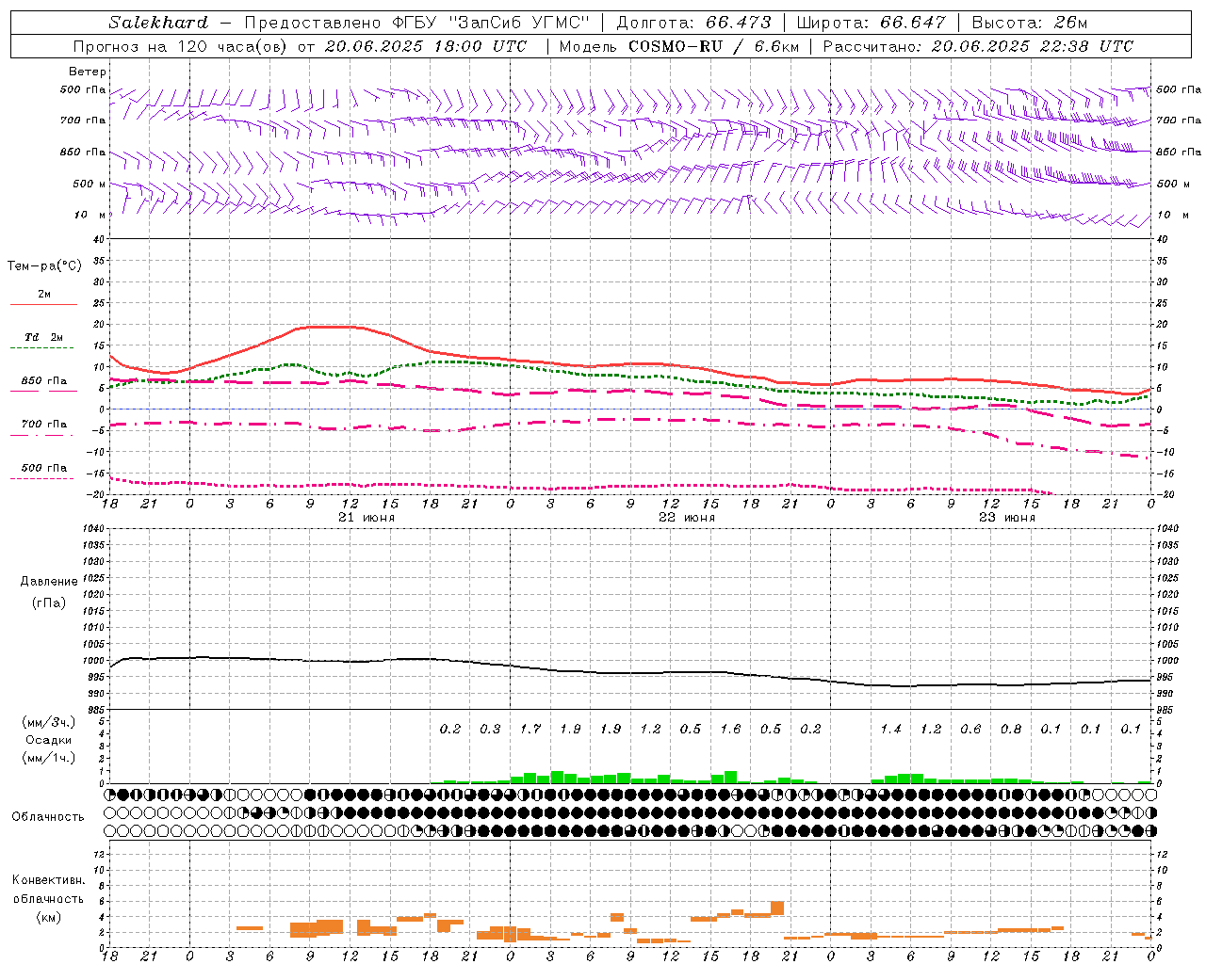Click the Облачность cloud cover label

pyautogui.click(x=48, y=816)
